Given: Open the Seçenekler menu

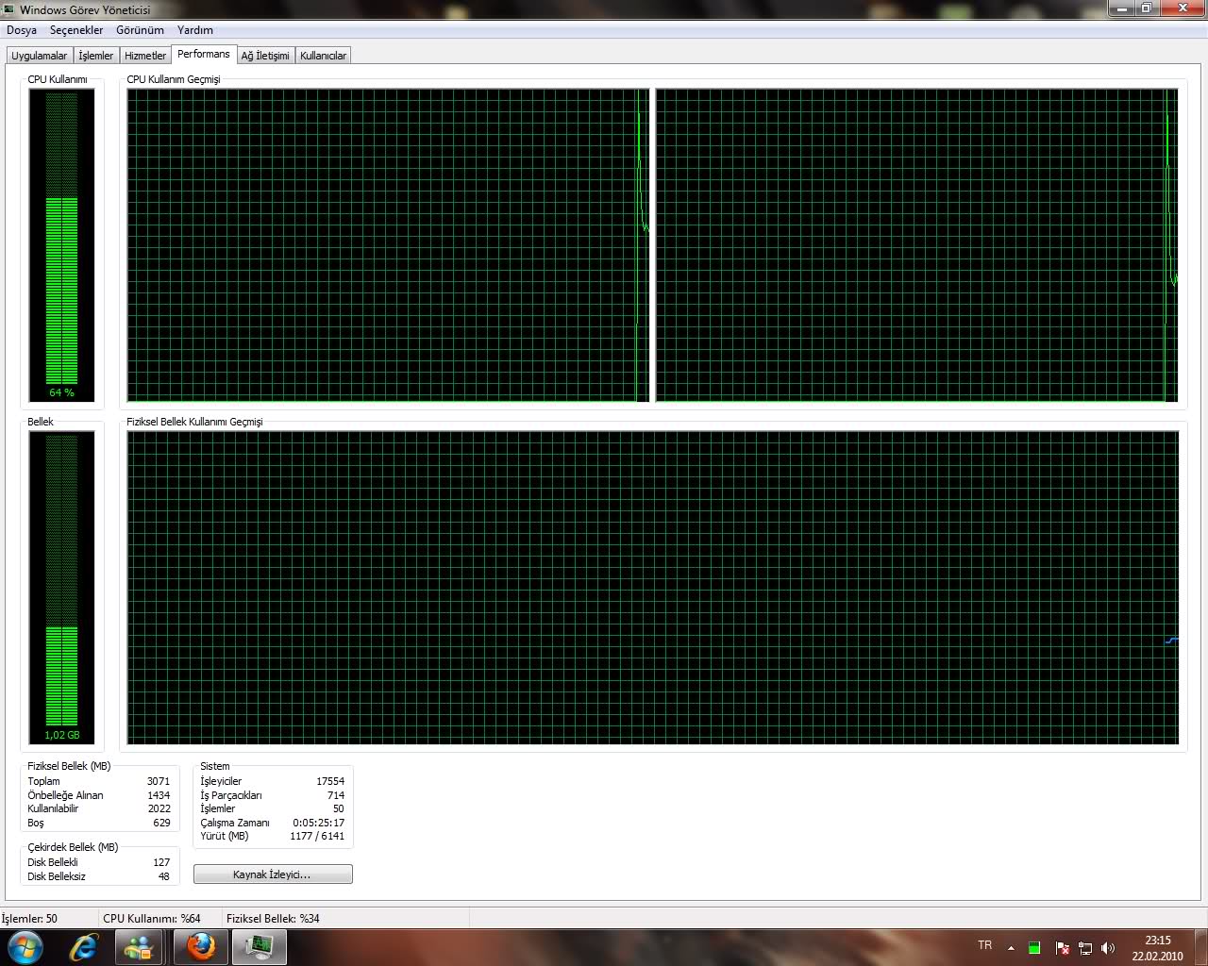Looking at the screenshot, I should click(76, 30).
